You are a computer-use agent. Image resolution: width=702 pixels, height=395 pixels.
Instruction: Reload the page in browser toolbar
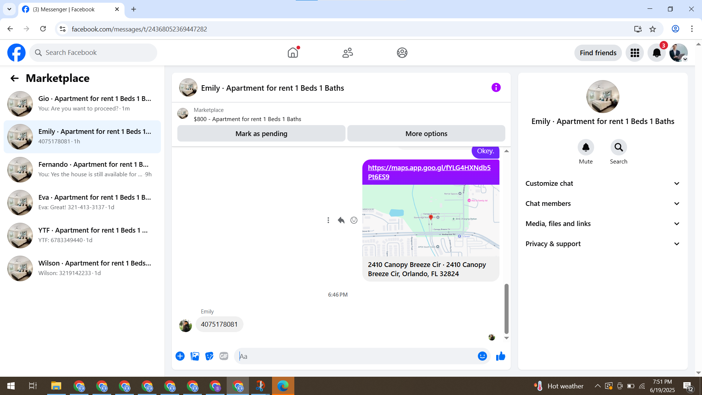43,29
